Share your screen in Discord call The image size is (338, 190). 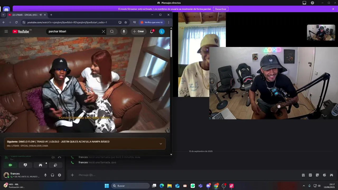pyautogui.click(x=25, y=165)
